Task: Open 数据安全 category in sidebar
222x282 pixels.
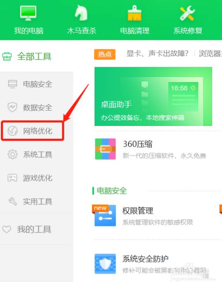Action: (37, 108)
